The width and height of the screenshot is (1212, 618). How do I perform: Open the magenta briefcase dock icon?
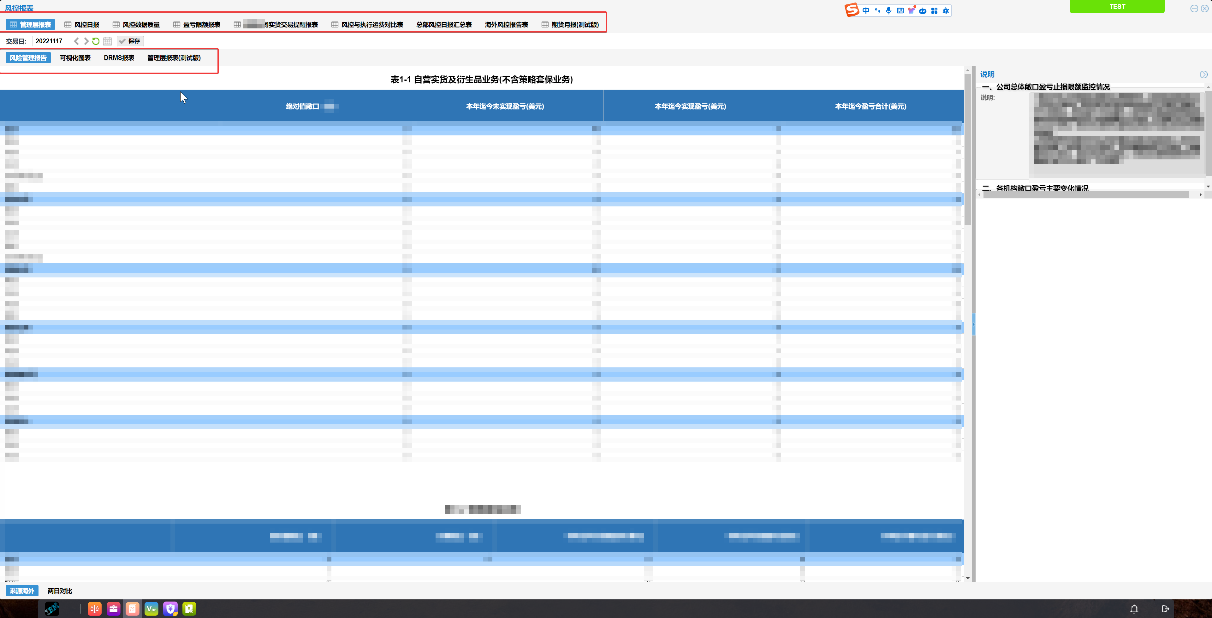click(113, 609)
